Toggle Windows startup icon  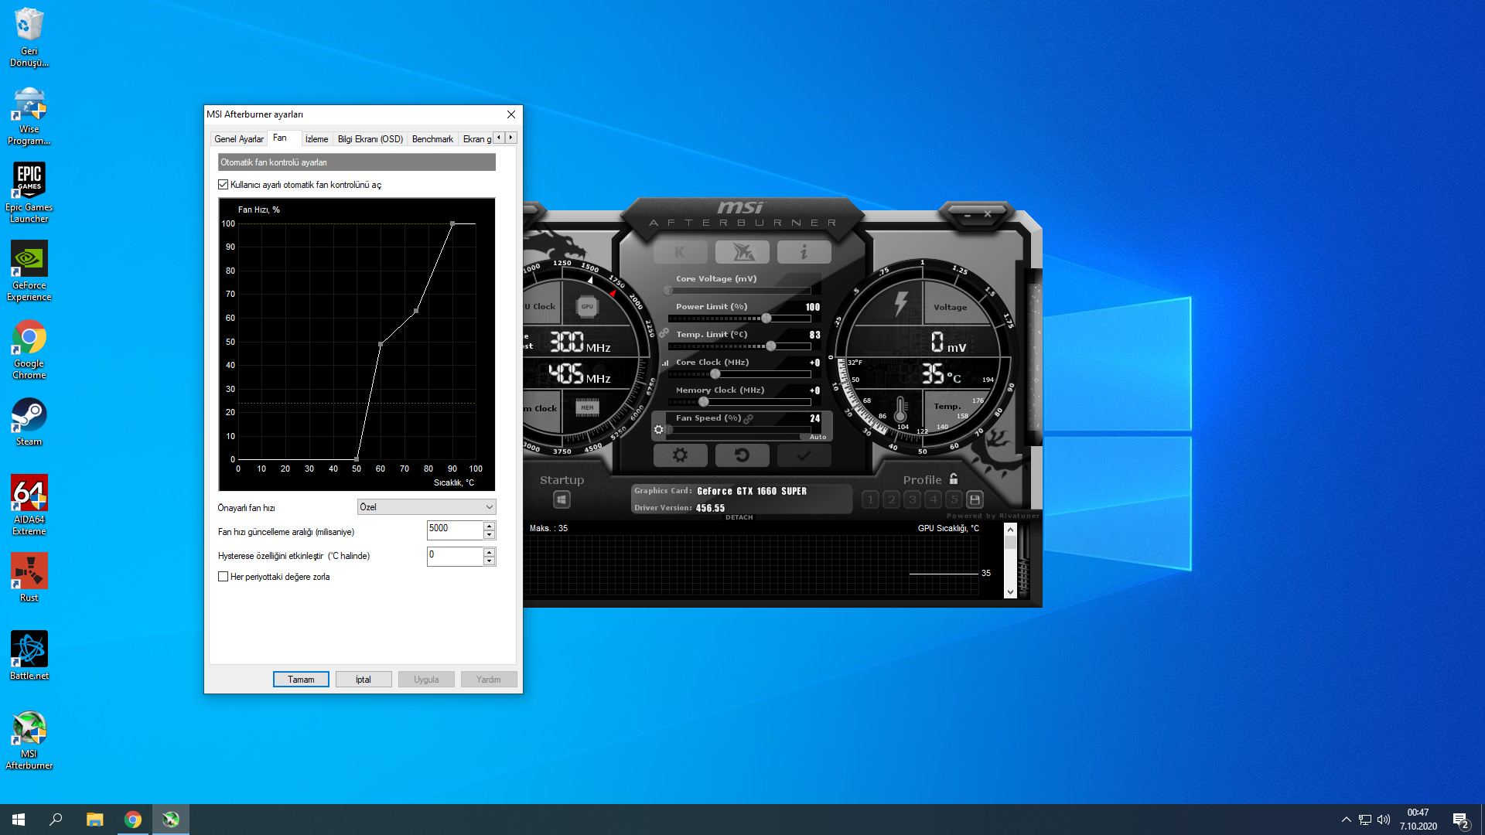pos(562,499)
